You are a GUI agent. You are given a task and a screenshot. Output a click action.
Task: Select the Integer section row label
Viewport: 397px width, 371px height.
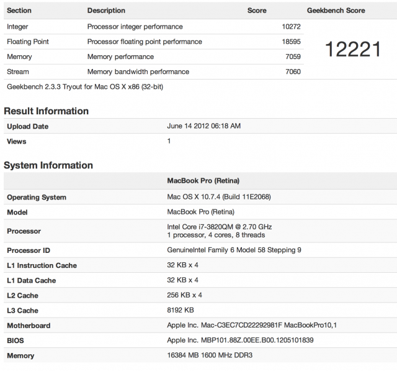(17, 27)
